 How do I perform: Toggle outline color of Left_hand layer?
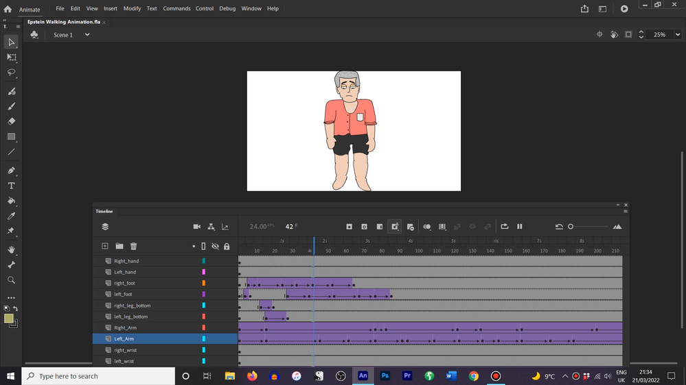(x=203, y=272)
